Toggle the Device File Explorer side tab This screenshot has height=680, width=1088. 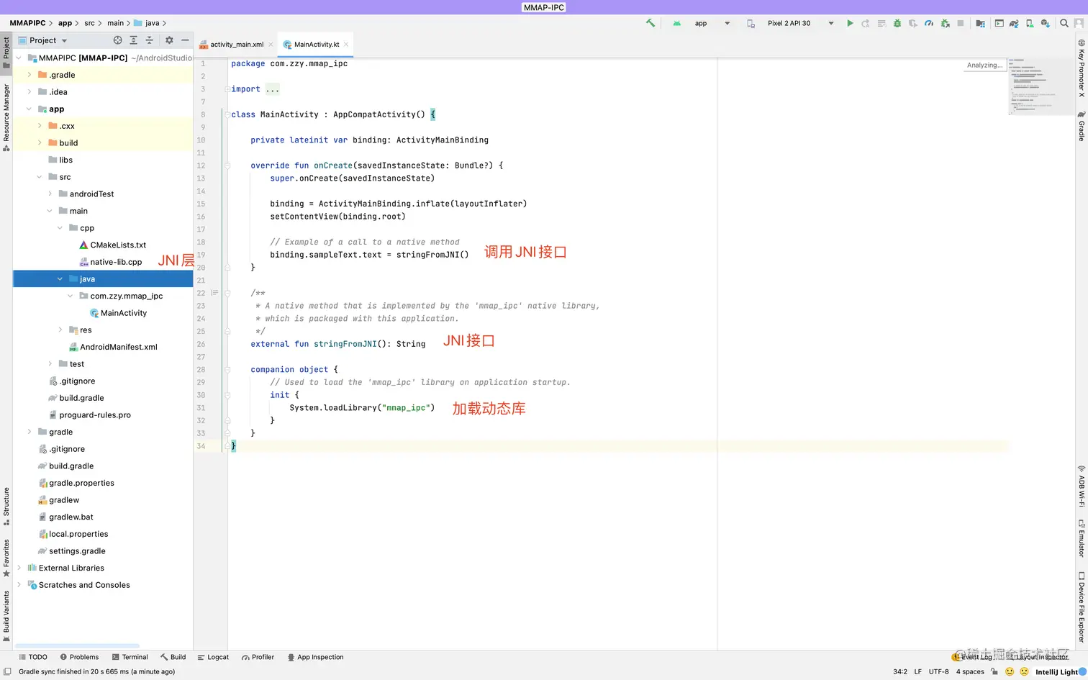[x=1081, y=607]
